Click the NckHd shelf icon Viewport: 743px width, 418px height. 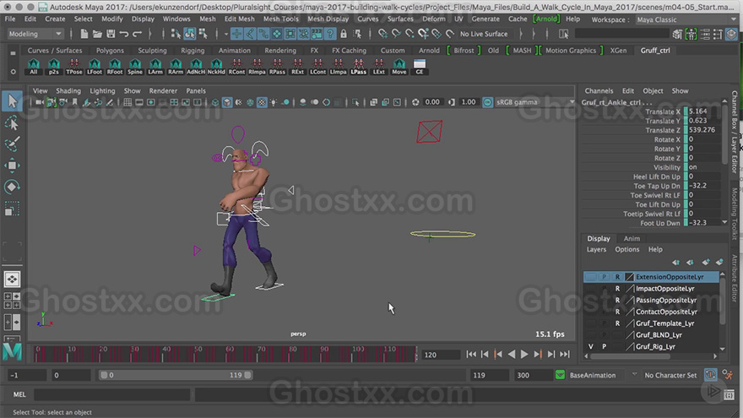click(x=216, y=67)
